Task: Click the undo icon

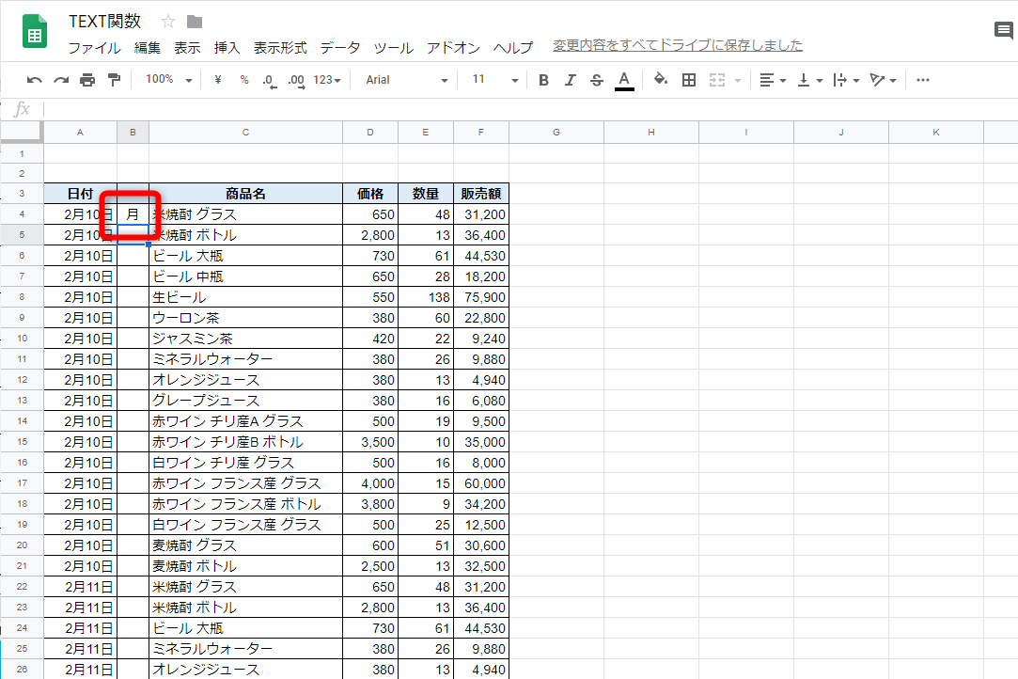Action: [x=34, y=80]
